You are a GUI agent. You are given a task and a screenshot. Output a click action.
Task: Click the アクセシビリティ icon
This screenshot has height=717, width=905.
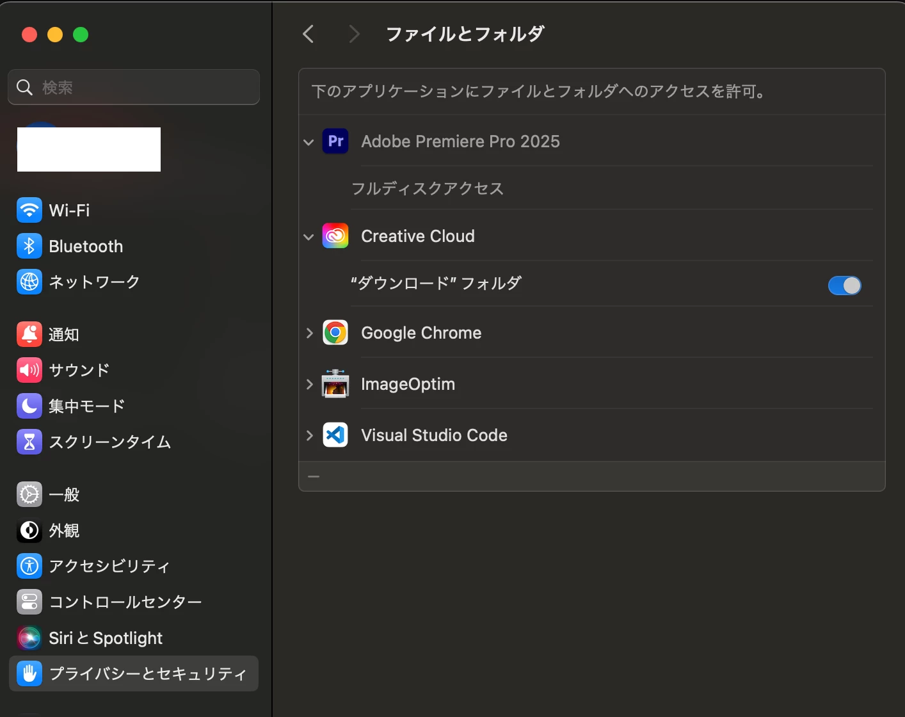[x=29, y=566]
